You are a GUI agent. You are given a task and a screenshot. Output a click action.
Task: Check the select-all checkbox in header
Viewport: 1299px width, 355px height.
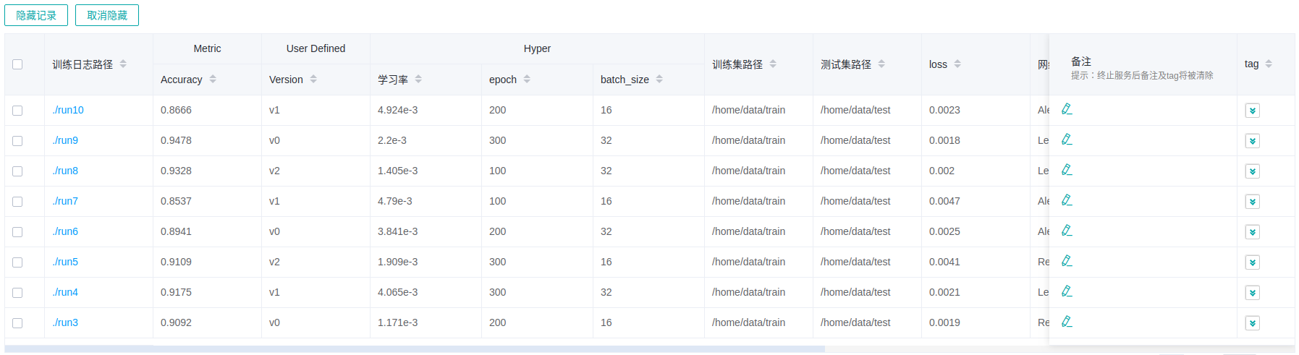17,64
